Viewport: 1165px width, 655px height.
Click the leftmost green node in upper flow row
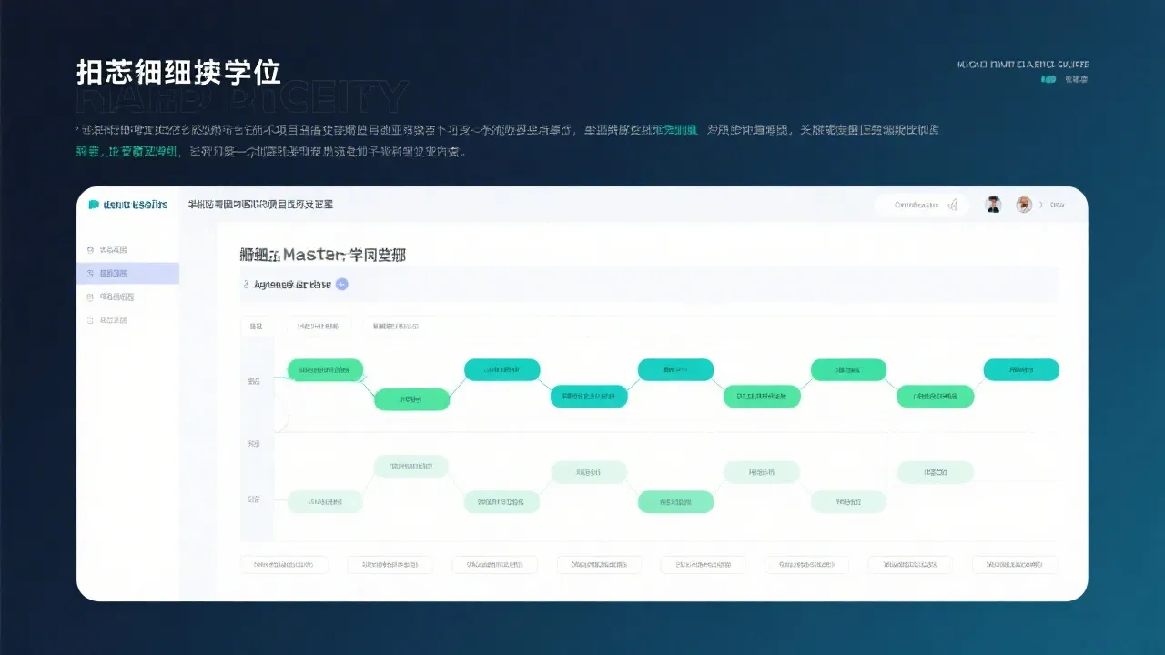coord(326,369)
